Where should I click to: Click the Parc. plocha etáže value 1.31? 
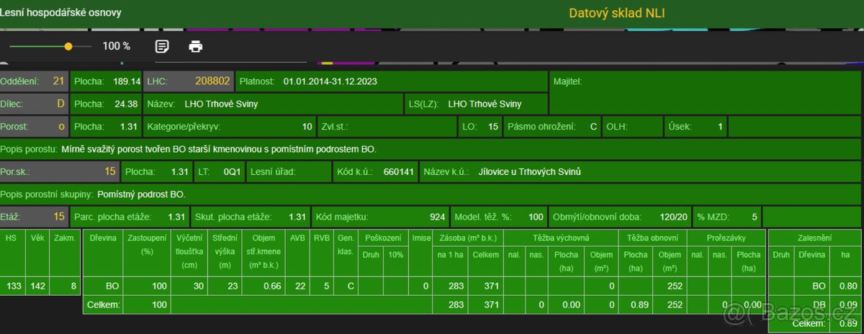(176, 217)
